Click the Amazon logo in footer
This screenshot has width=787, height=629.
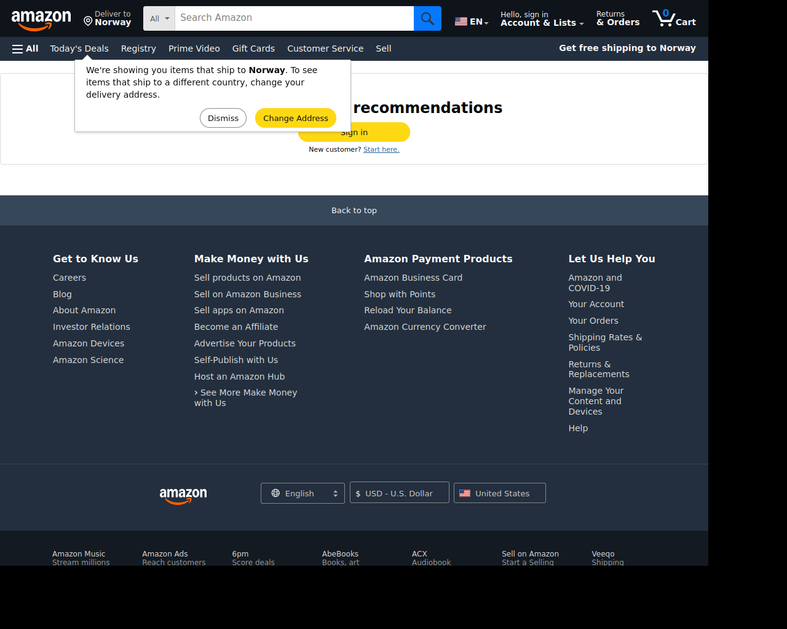click(x=183, y=496)
